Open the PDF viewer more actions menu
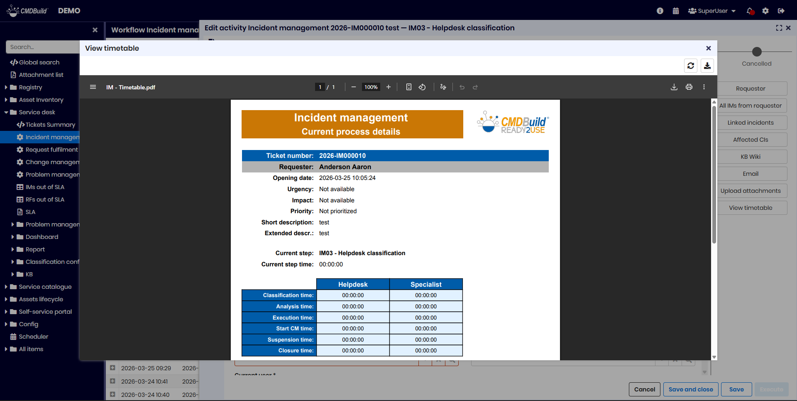This screenshot has width=797, height=401. click(704, 87)
